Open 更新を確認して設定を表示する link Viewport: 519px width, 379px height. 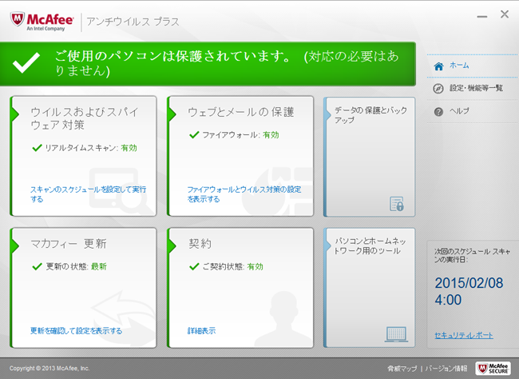pyautogui.click(x=76, y=330)
